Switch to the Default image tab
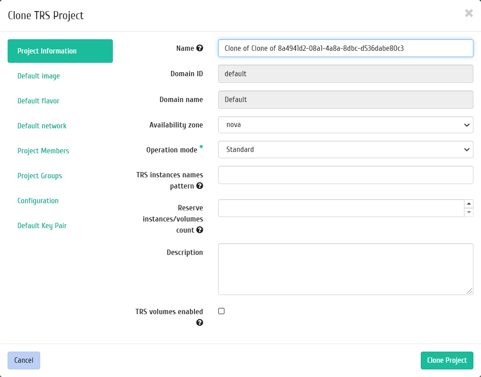Viewport: 481px width, 377px height. (x=39, y=76)
